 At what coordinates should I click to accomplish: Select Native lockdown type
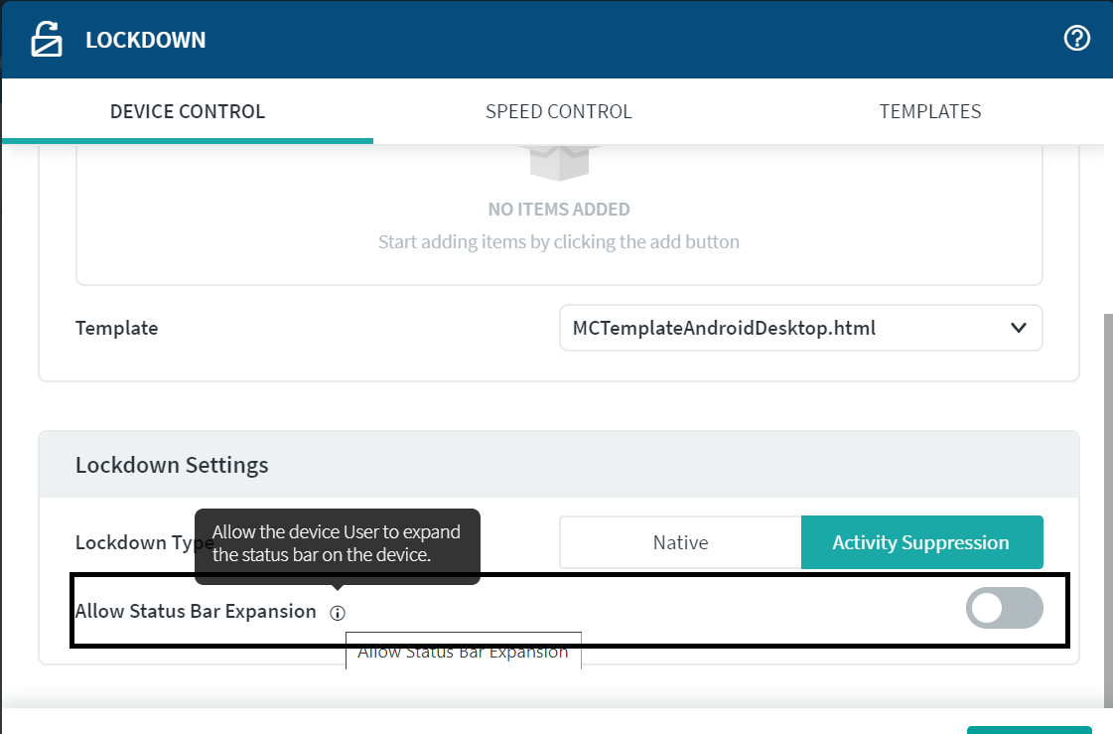click(680, 542)
